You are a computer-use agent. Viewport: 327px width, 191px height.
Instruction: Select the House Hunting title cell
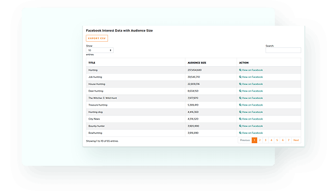tap(135, 84)
